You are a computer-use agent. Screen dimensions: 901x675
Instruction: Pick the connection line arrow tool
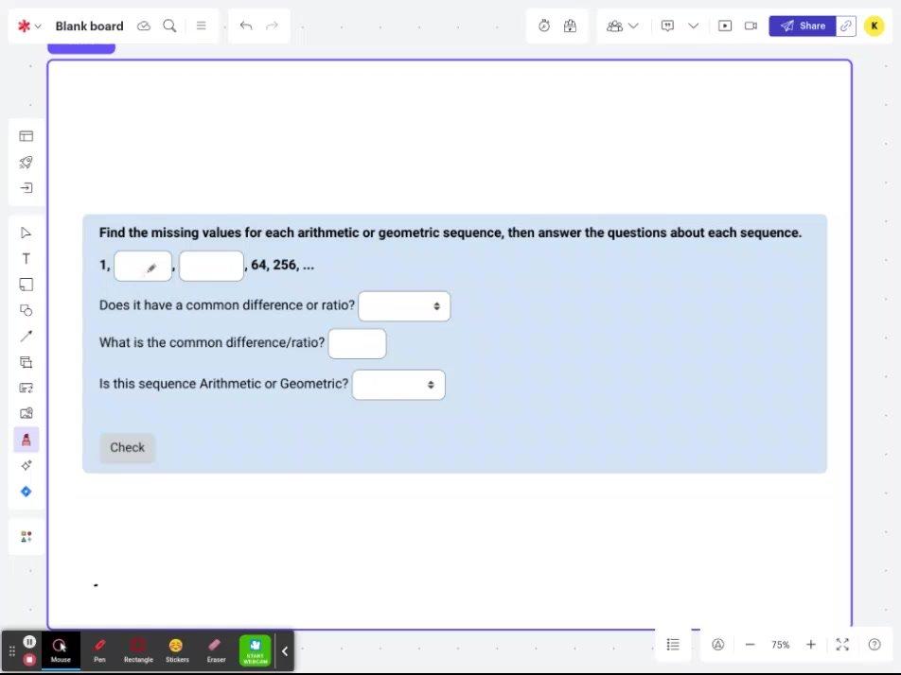coord(26,336)
